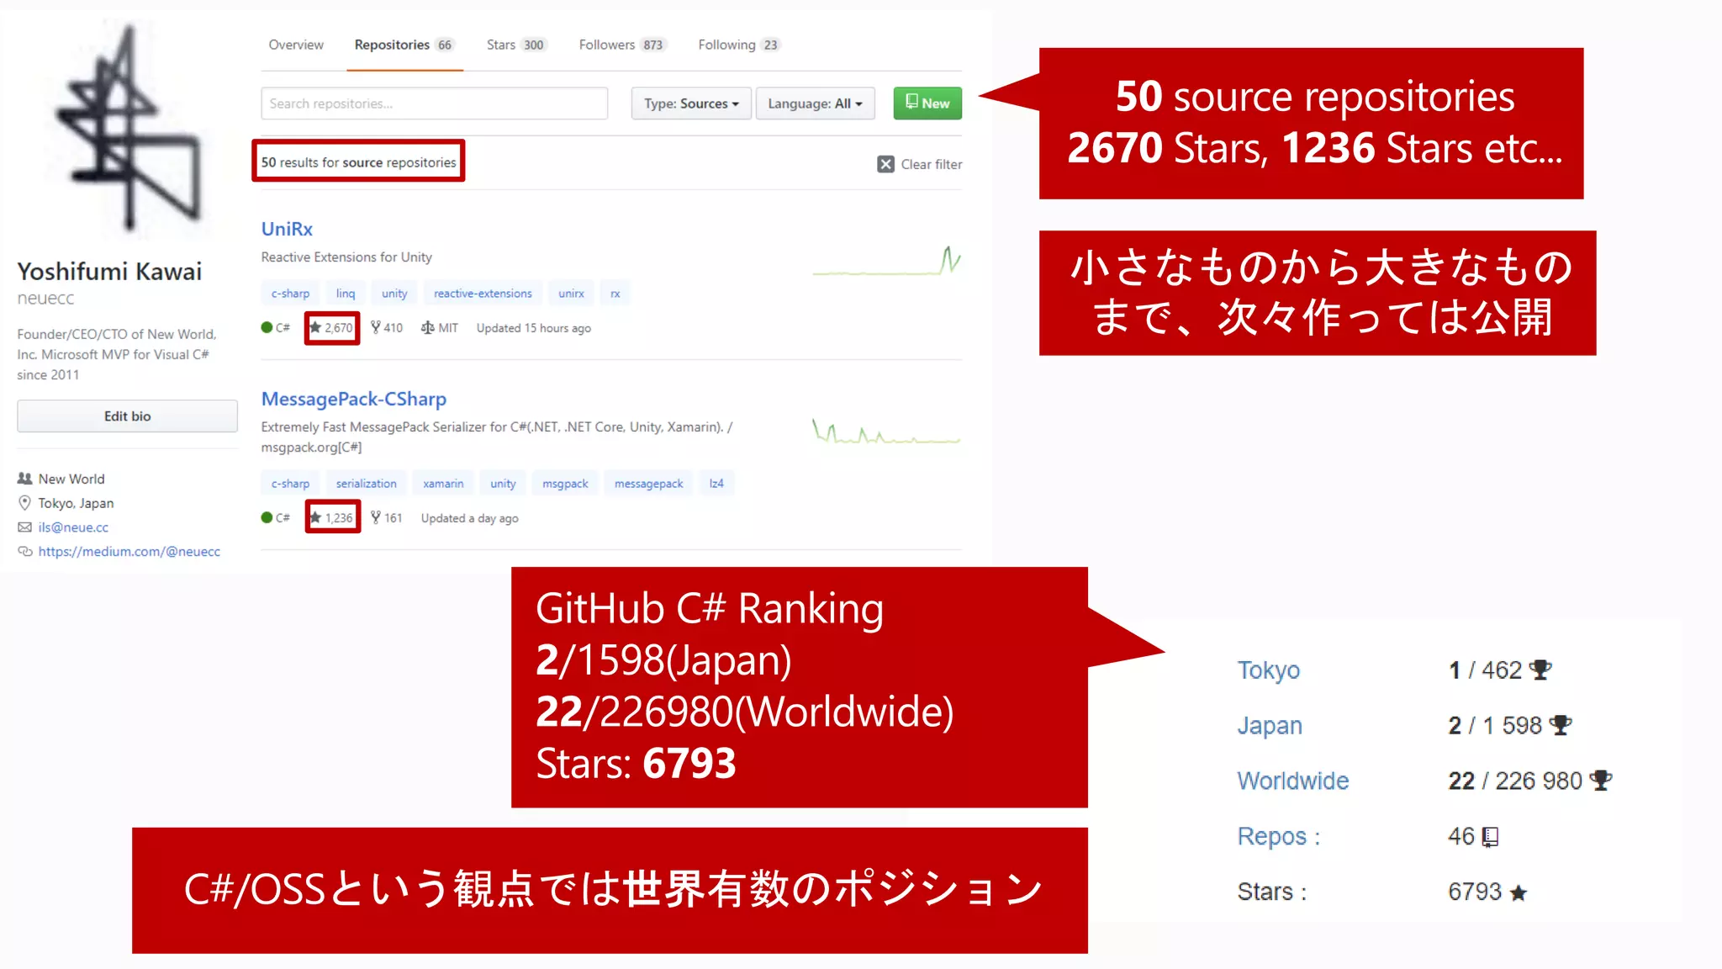Screen dimensions: 1722x969
Task: Click the UniRx star count icon
Action: pos(315,328)
